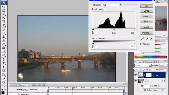
Task: Click the Options... button
Action: 147,33
